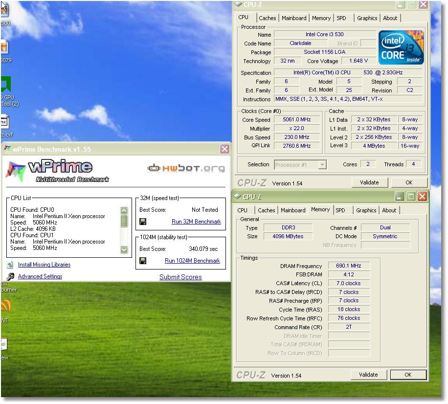The width and height of the screenshot is (448, 404).
Task: Click the processor name Intel Core i3 530
Action: coord(325,34)
